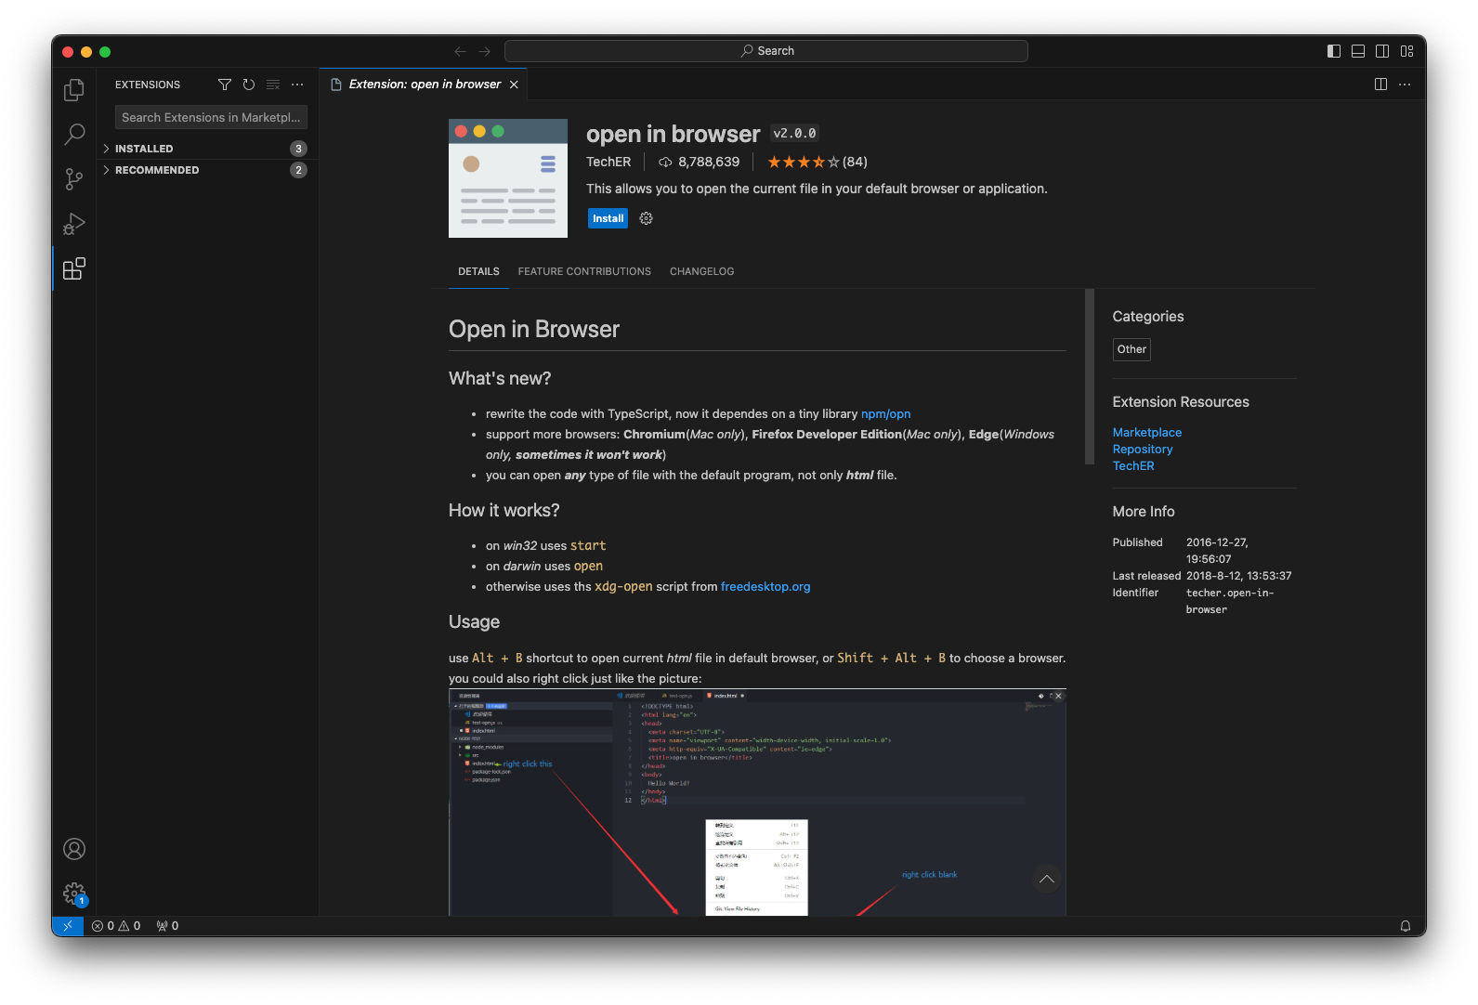
Task: Open the TechER publisher name link
Action: coord(608,162)
